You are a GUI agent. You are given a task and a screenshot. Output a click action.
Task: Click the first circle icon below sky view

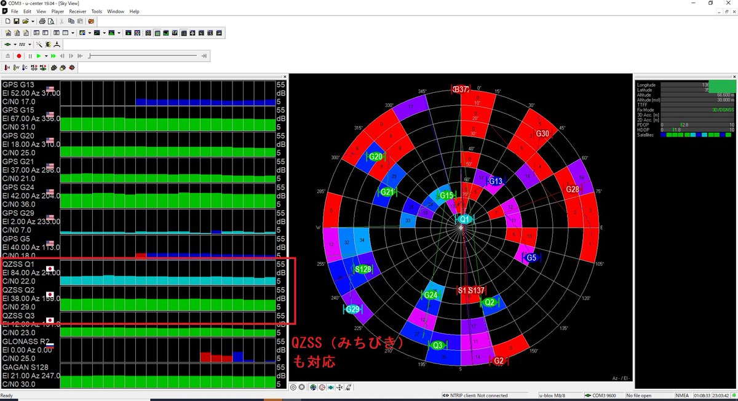point(293,387)
